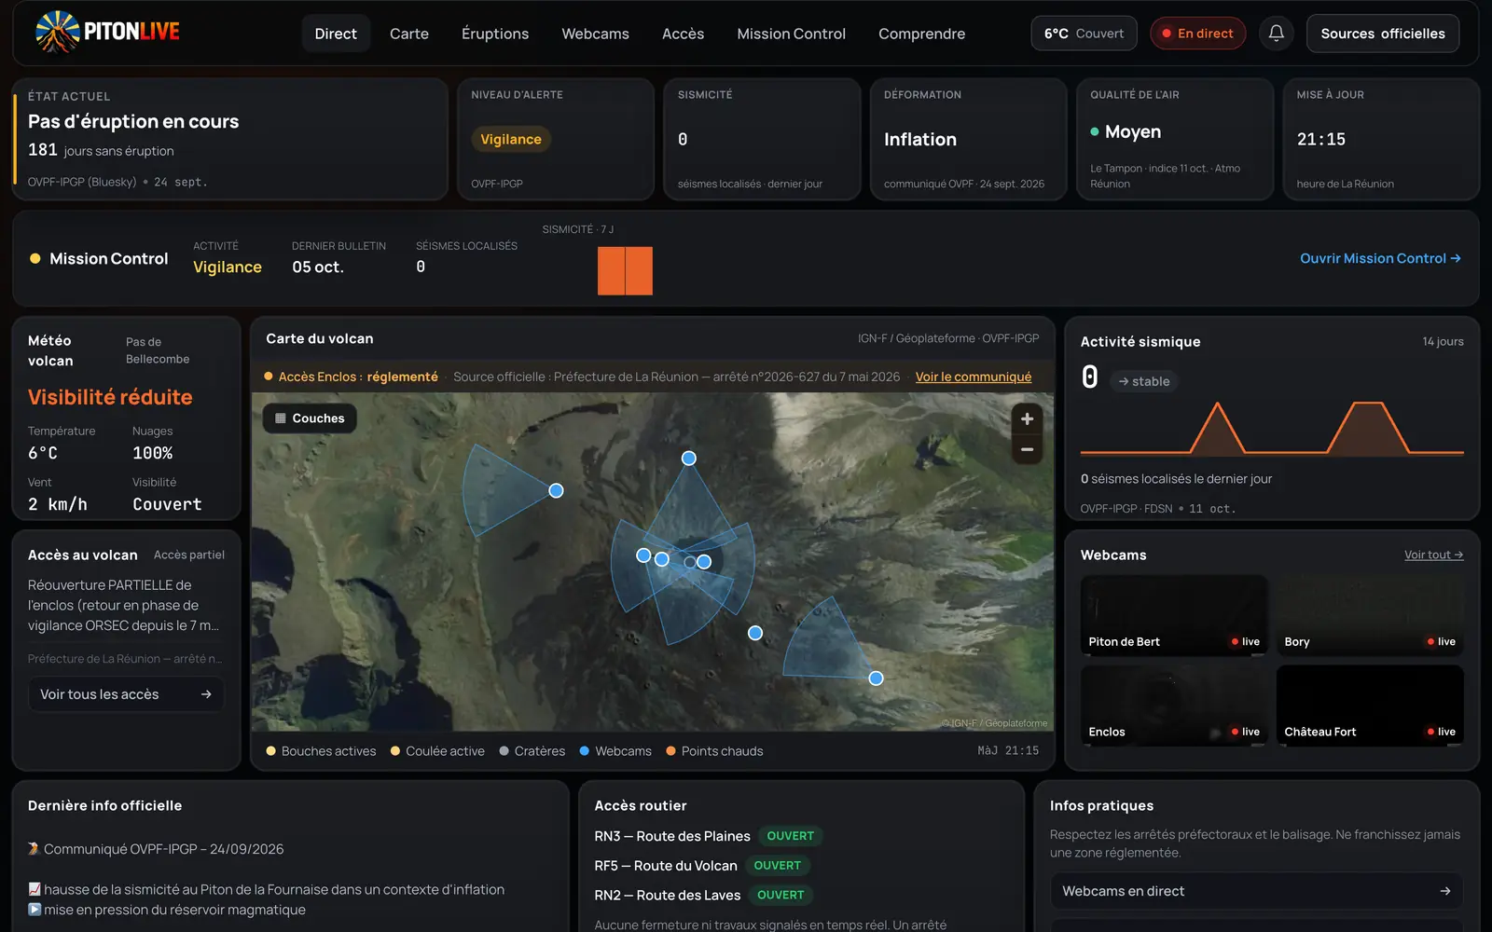
Task: Click the arrow on Voir tous les accès
Action: (x=206, y=694)
